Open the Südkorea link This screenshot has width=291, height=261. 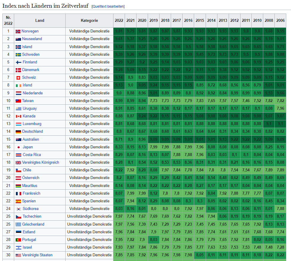tap(31, 209)
